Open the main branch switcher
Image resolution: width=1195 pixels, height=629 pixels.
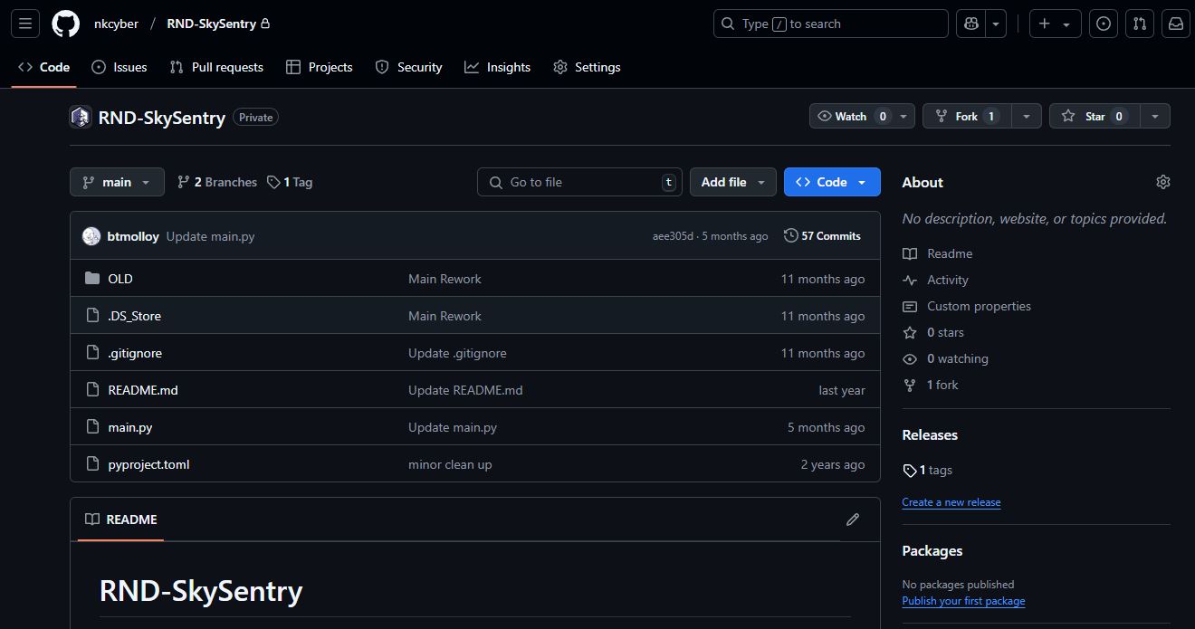[117, 182]
